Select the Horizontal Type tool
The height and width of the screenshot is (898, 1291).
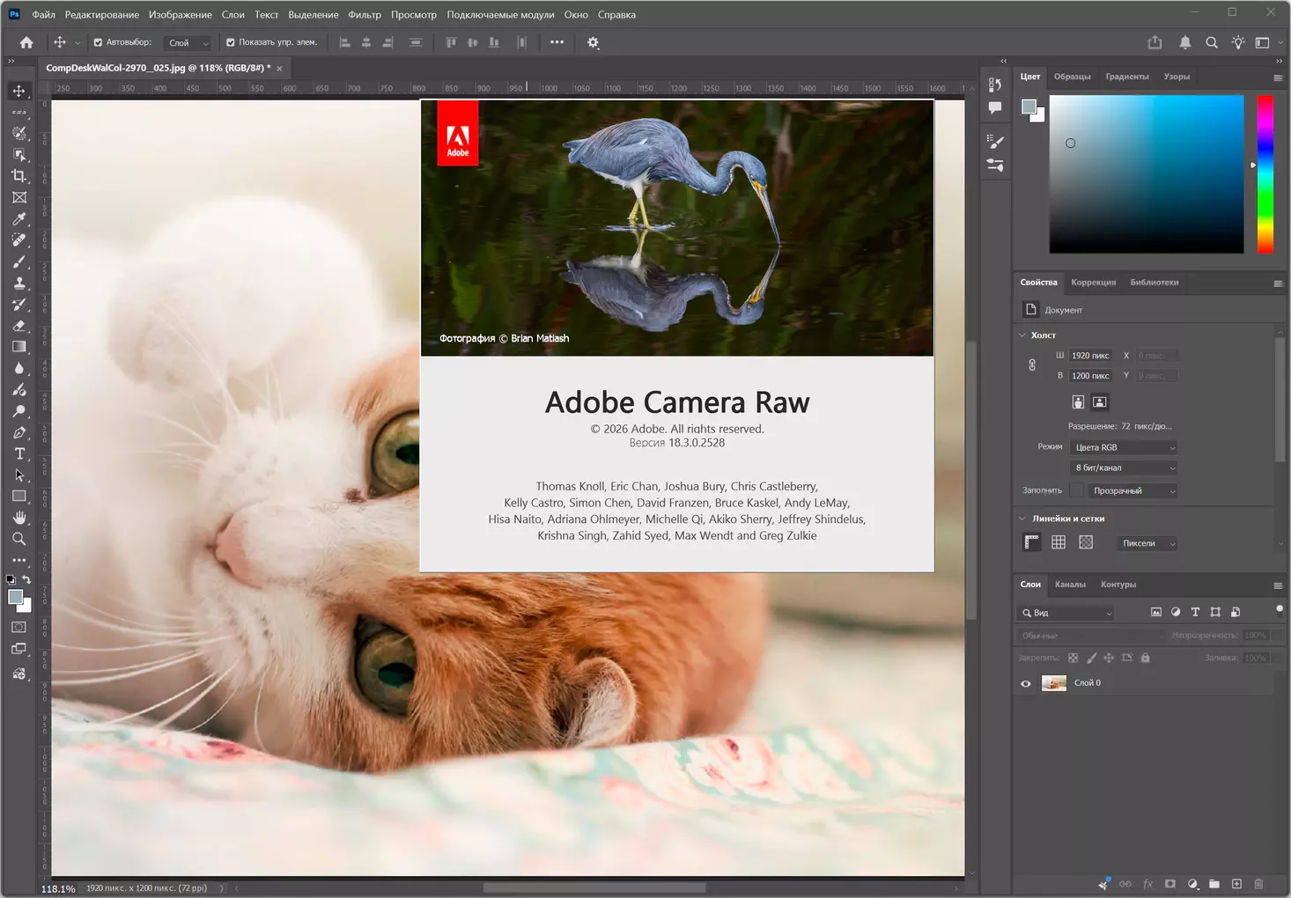pos(19,453)
